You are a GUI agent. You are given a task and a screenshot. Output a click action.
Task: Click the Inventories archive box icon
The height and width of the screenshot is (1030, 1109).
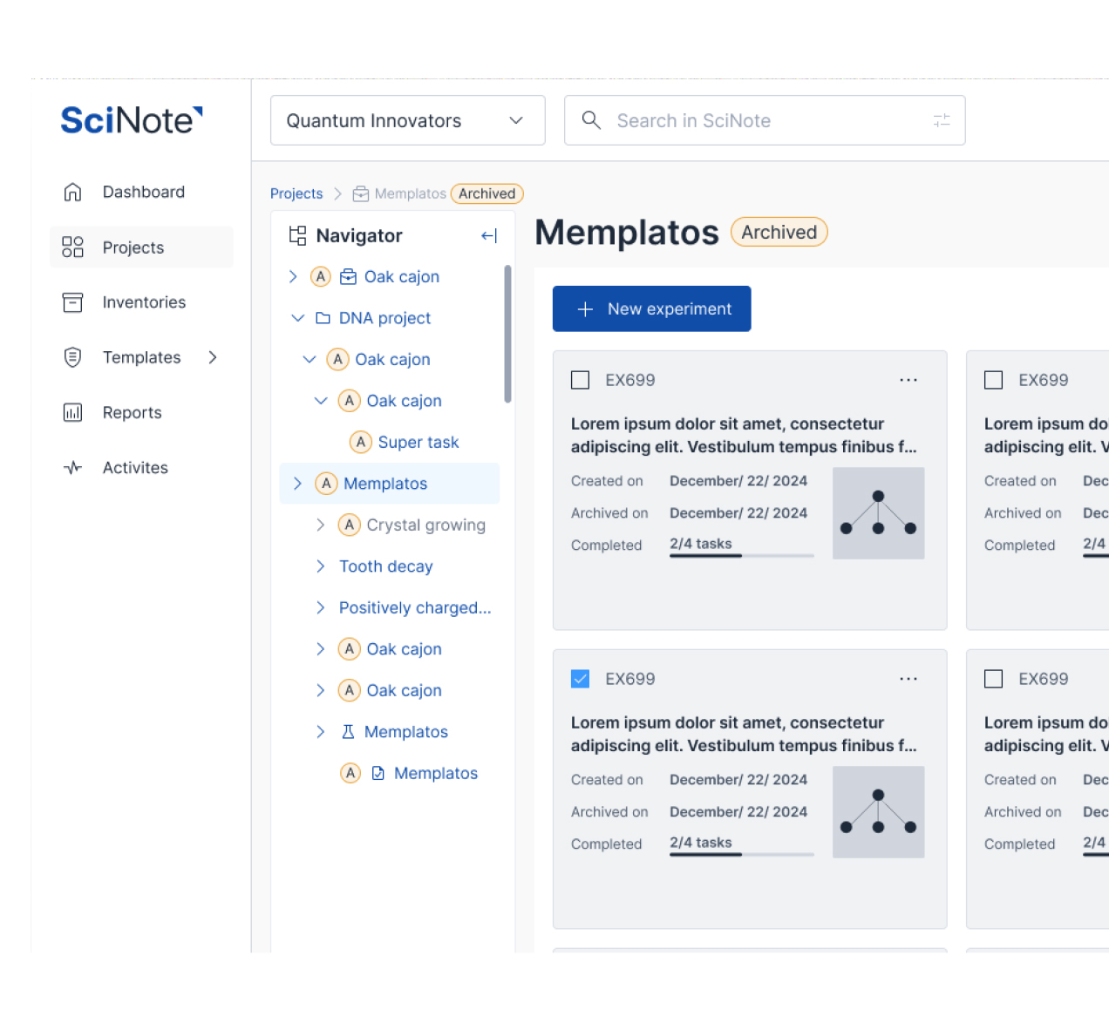73,302
